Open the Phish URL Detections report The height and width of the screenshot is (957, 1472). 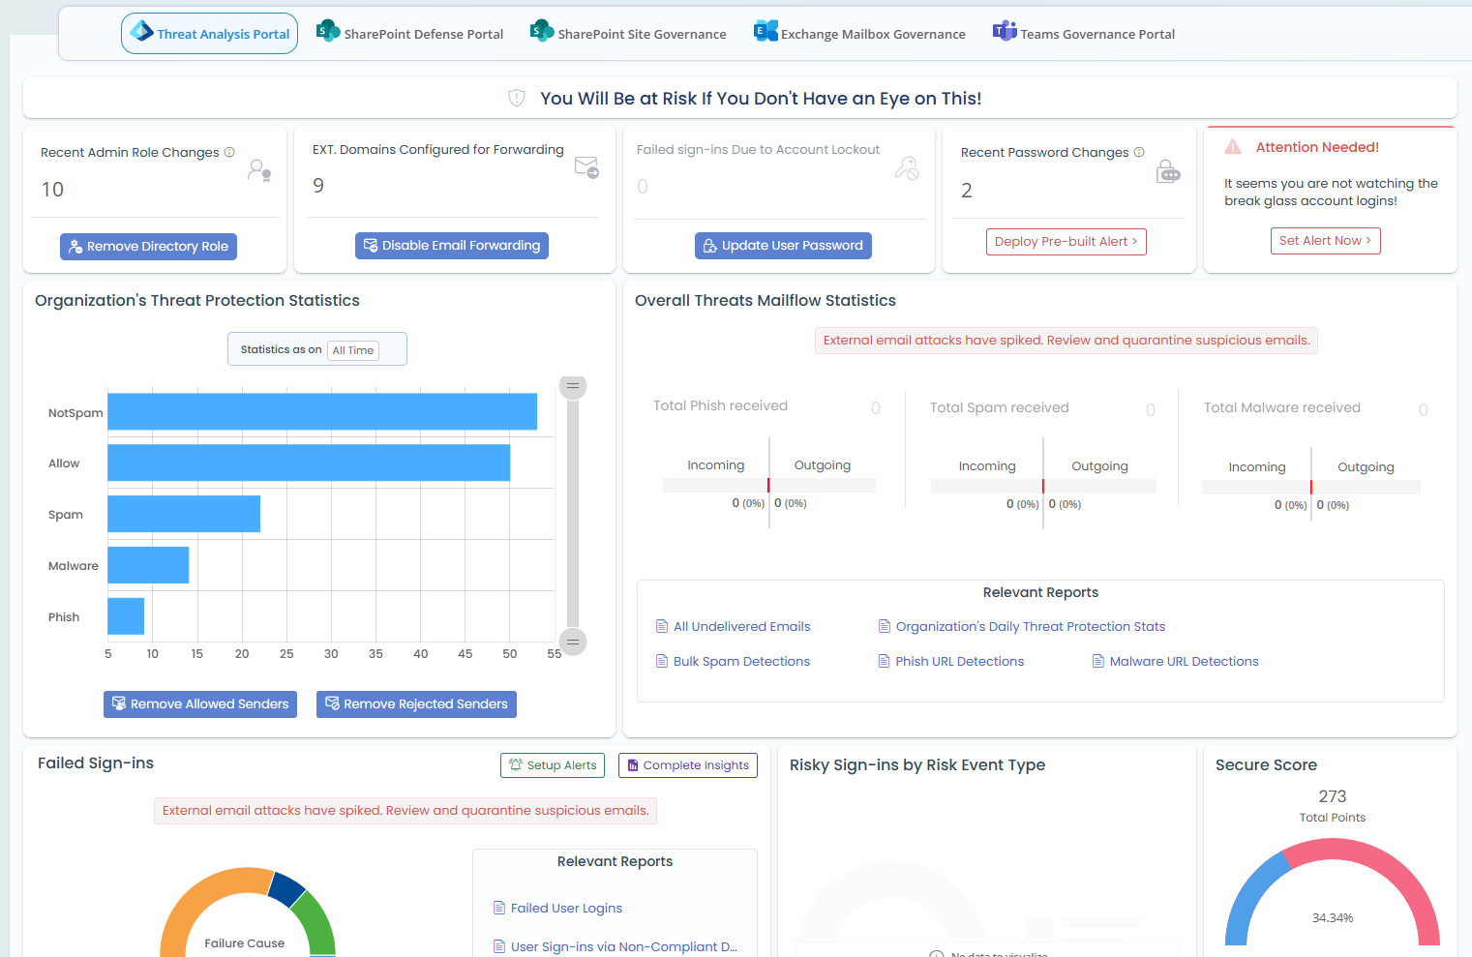(958, 662)
